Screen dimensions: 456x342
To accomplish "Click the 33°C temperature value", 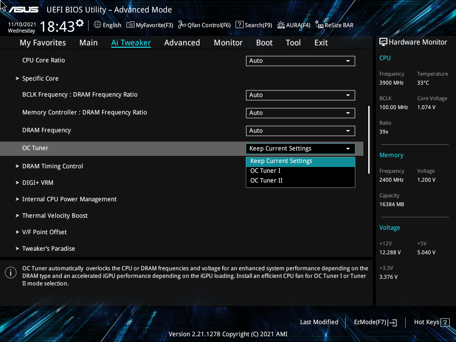I will tap(423, 83).
